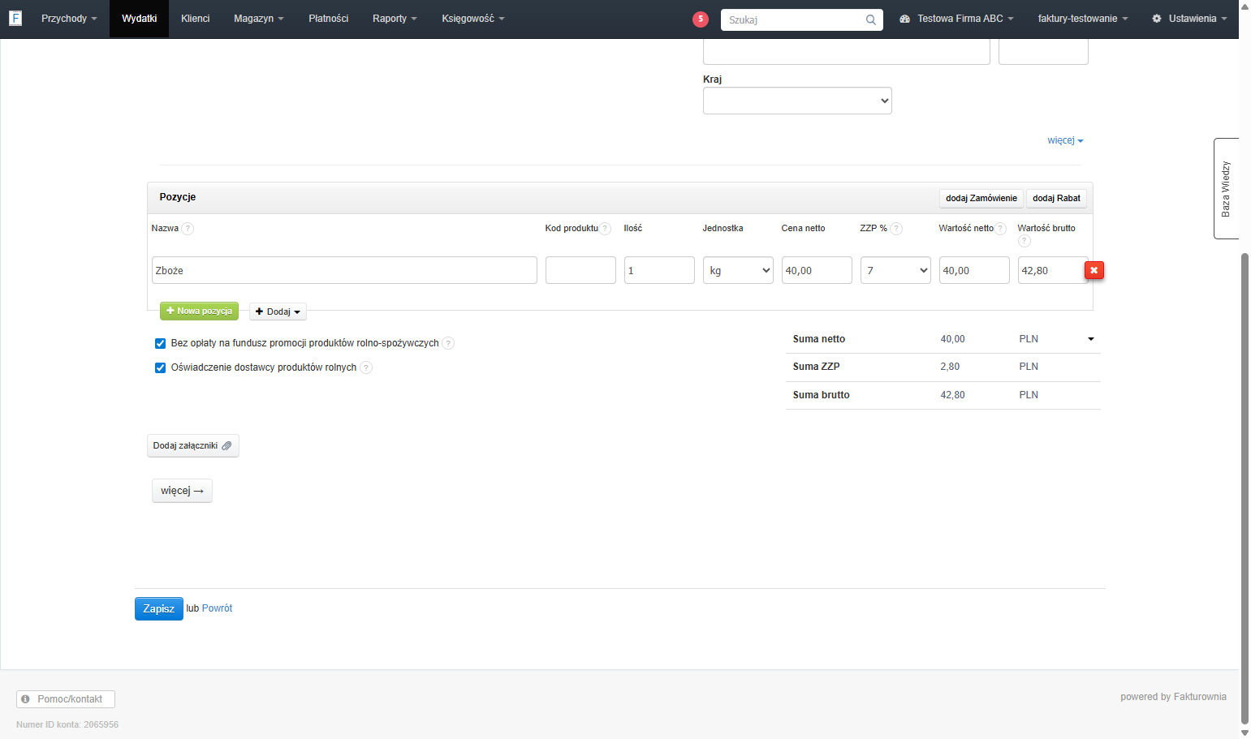This screenshot has height=739, width=1251.
Task: Click the więcej arrow button
Action: (182, 491)
